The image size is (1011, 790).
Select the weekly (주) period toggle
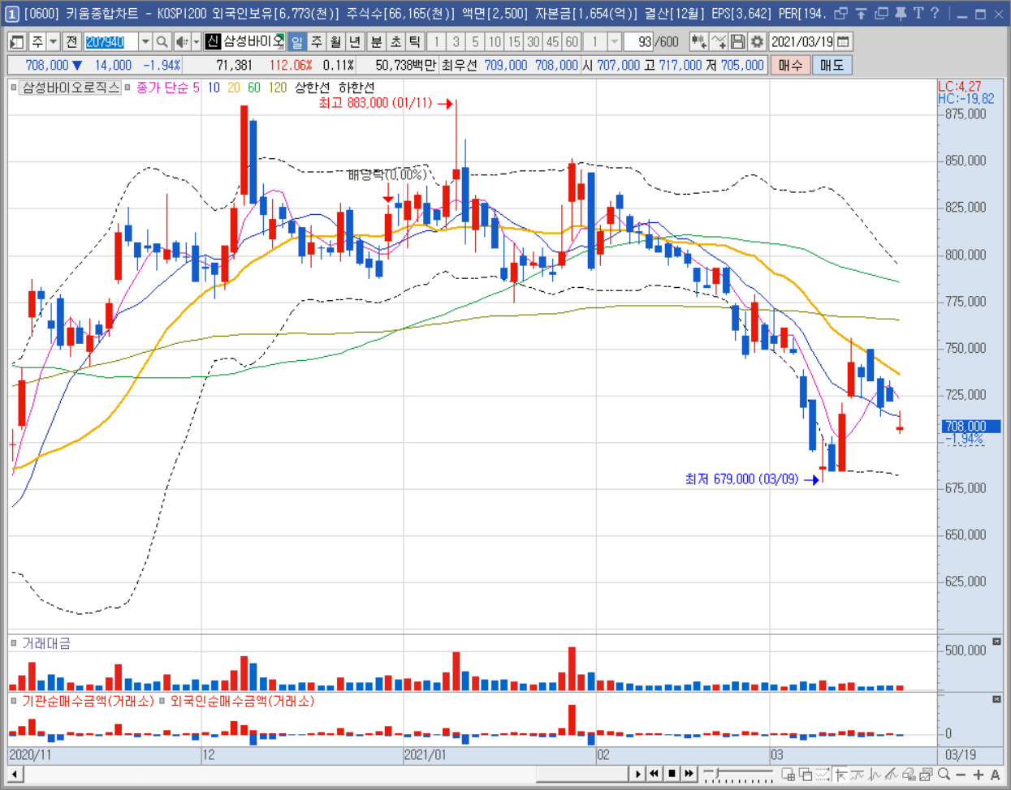[x=316, y=41]
